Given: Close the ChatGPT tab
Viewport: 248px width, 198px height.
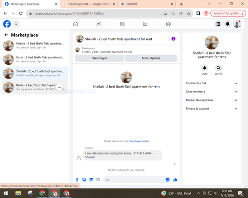Looking at the screenshot, I should pyautogui.click(x=172, y=4).
